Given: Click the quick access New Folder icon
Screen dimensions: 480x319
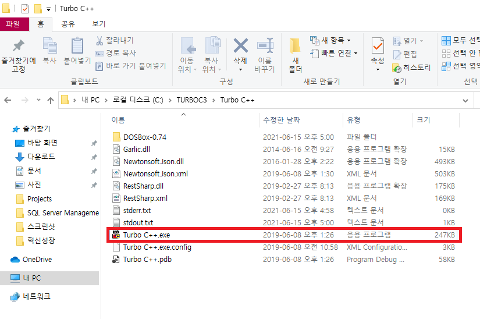Looking at the screenshot, I should [38, 9].
